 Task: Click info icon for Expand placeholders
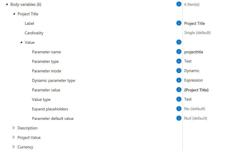tap(179, 109)
